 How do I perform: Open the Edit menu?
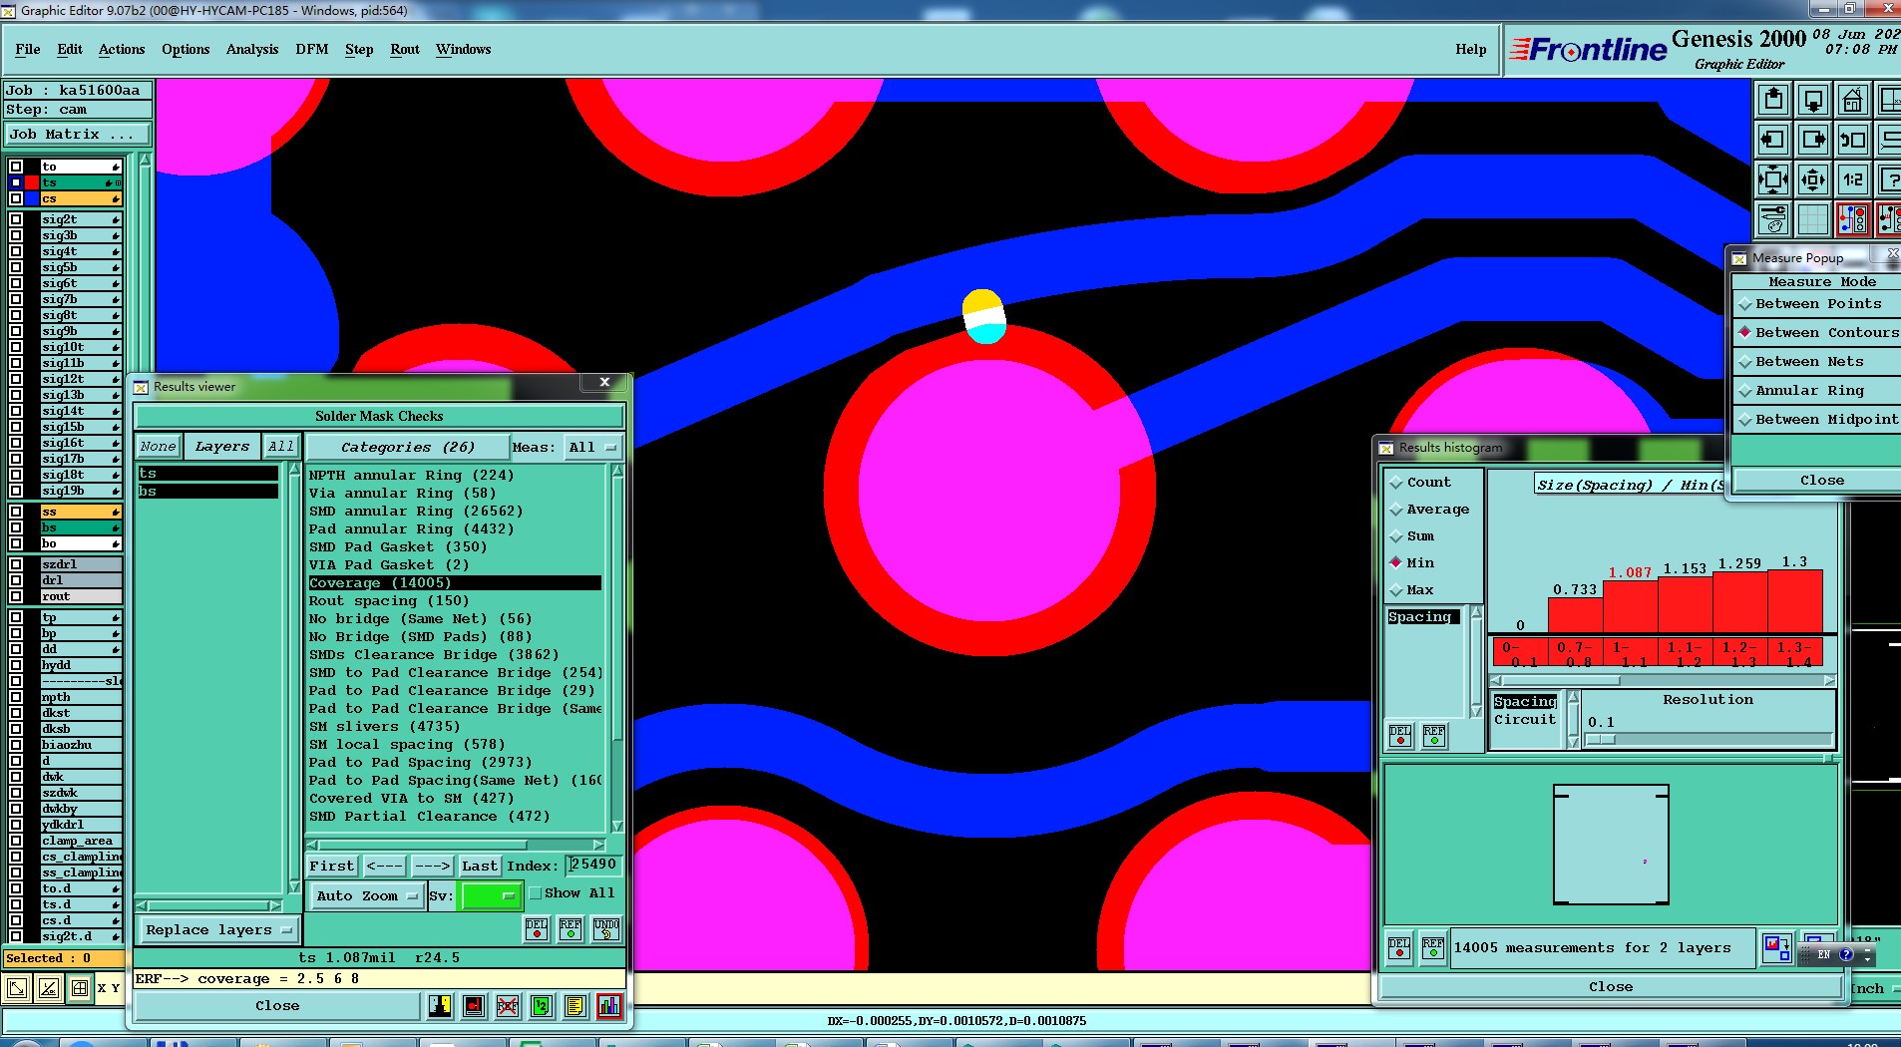point(70,50)
